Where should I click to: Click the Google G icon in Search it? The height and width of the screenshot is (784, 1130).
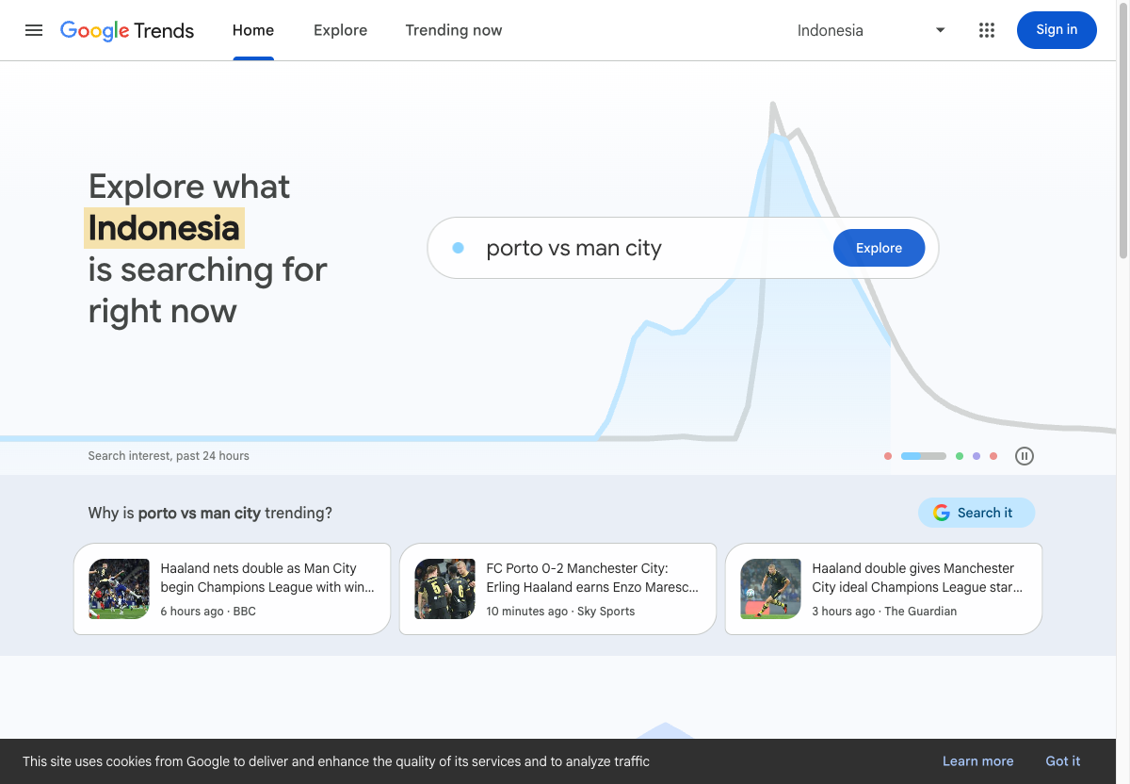pyautogui.click(x=942, y=513)
